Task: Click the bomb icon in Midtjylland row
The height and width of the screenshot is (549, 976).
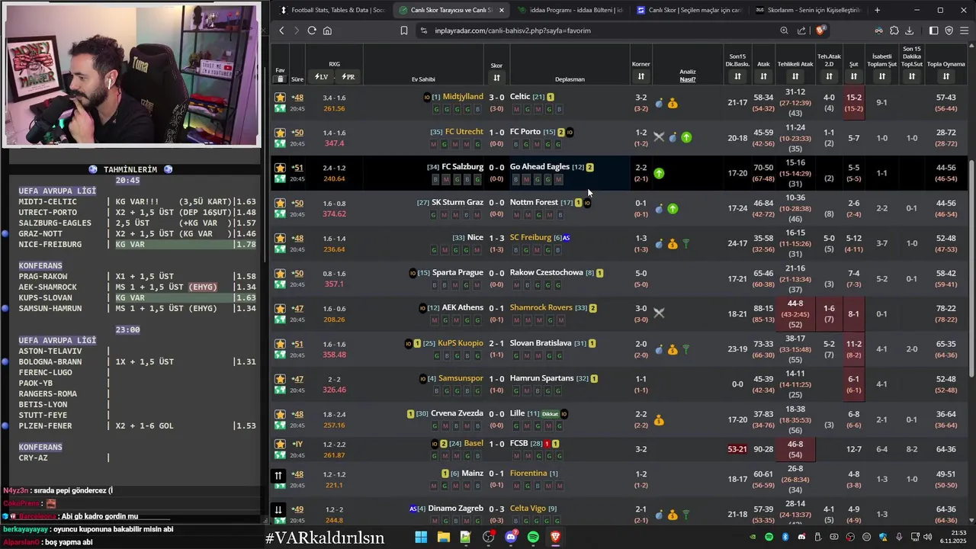Action: [x=660, y=103]
